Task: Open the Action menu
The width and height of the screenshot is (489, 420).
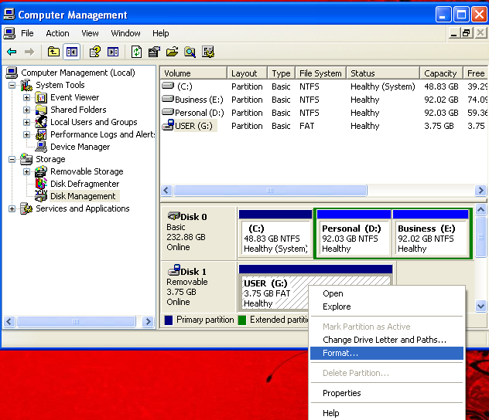Action: coord(57,33)
